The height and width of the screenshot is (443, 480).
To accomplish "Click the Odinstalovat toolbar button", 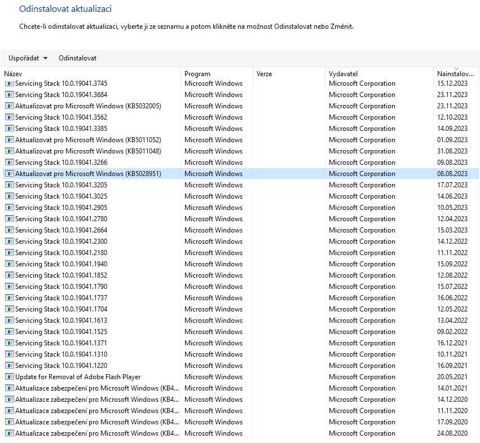I will point(77,58).
